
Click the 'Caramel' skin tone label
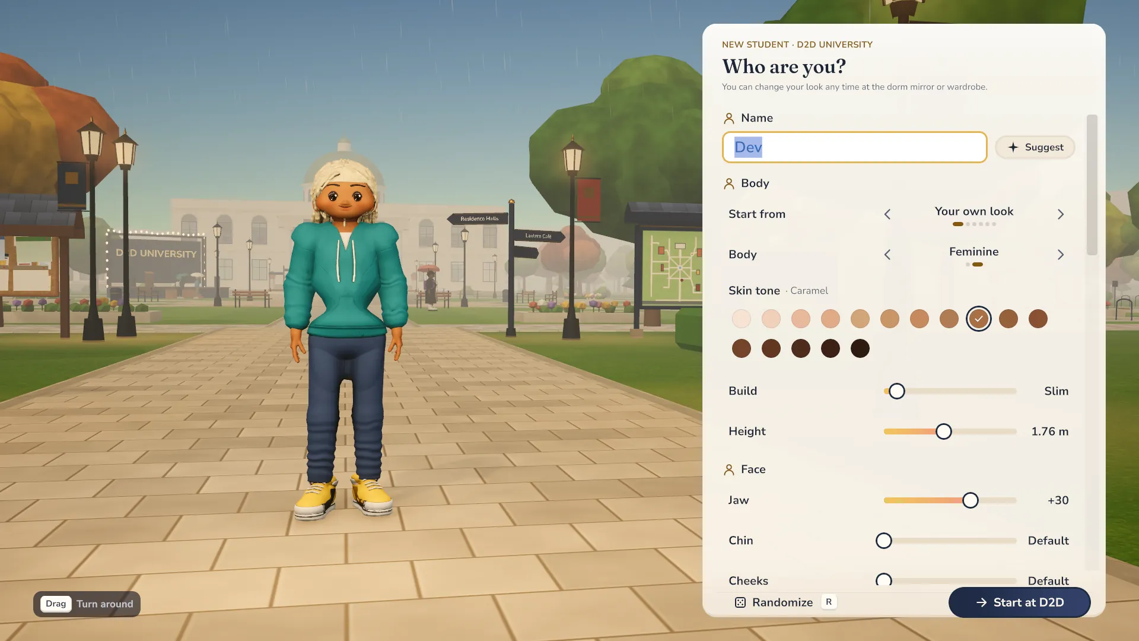tap(809, 291)
